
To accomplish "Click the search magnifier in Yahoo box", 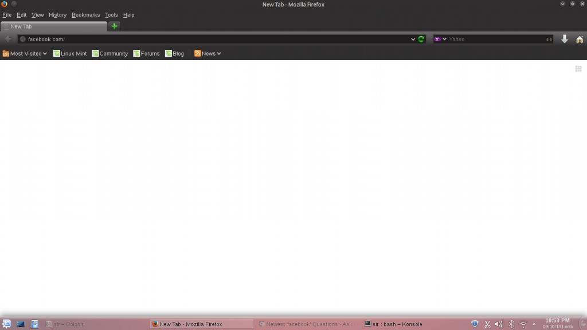I will coord(549,40).
